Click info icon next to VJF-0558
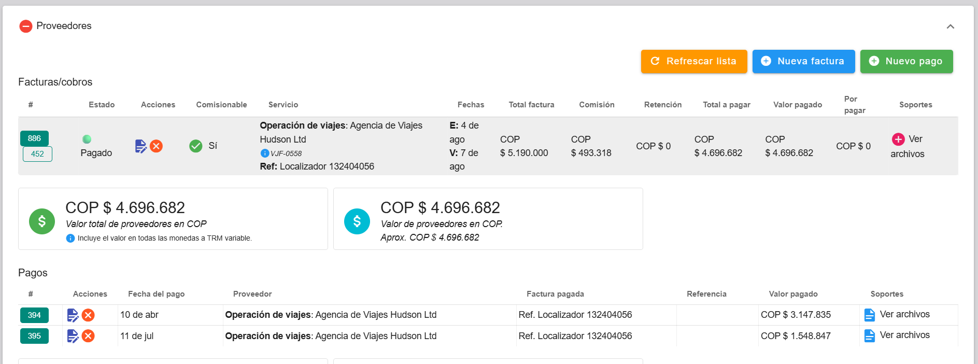The width and height of the screenshot is (978, 364). coord(264,153)
